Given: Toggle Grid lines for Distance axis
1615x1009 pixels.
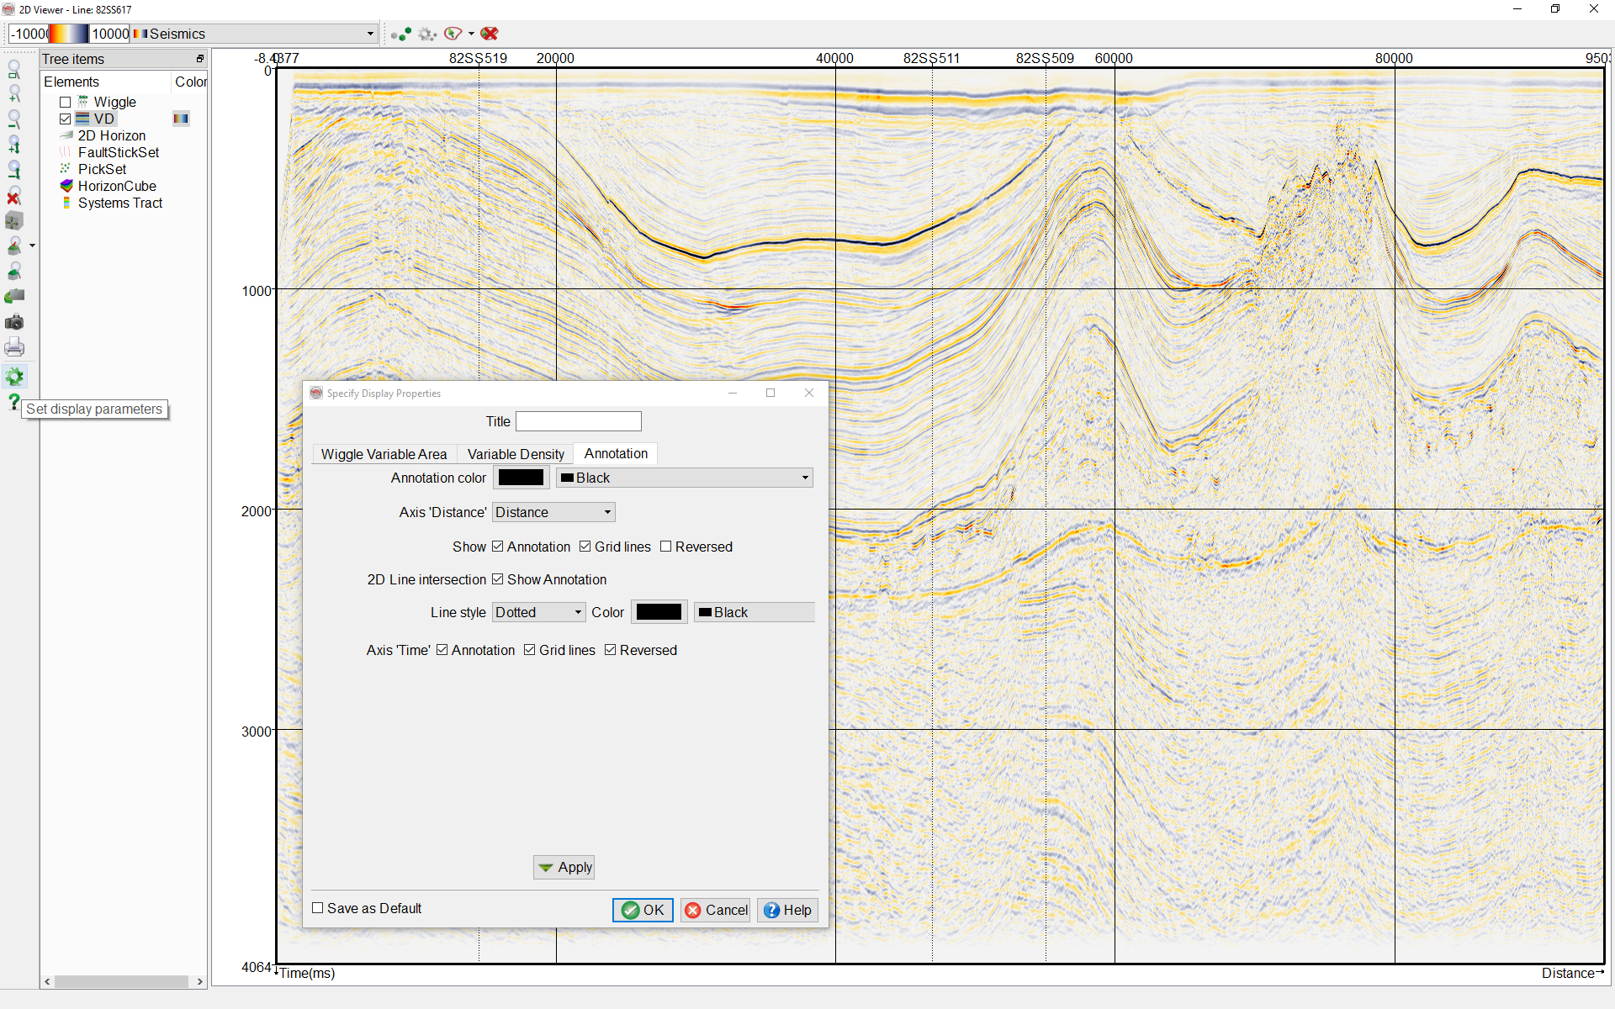Looking at the screenshot, I should (585, 547).
